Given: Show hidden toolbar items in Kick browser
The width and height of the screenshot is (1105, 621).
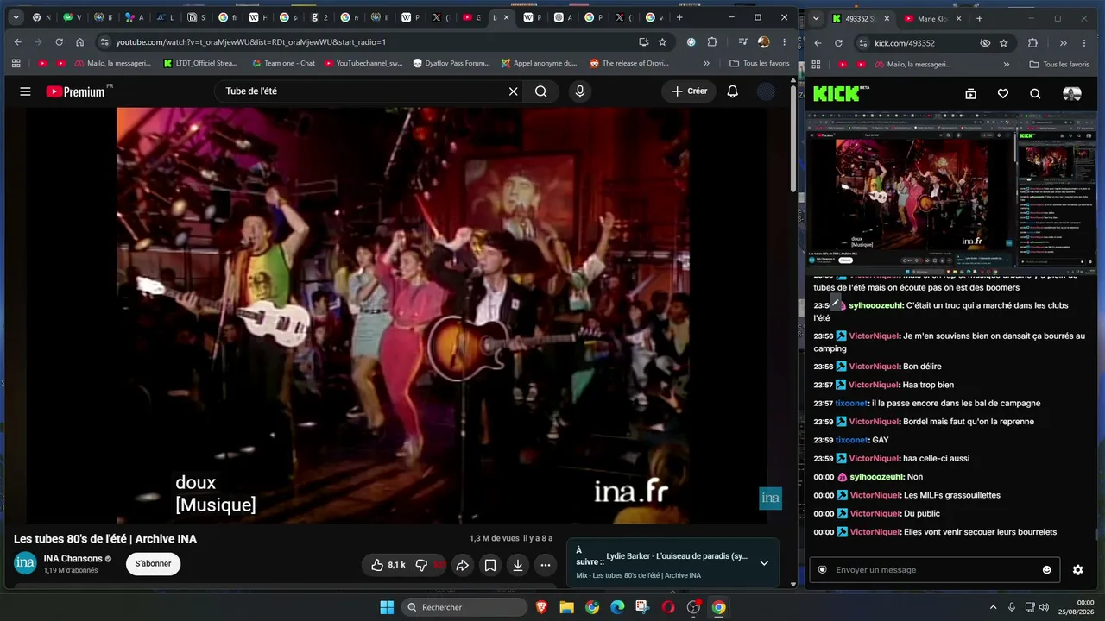Looking at the screenshot, I should click(x=1063, y=43).
